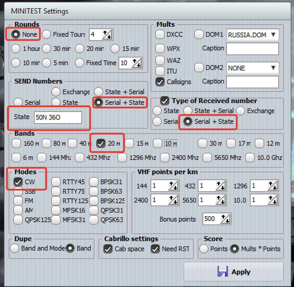Select Points score option
This screenshot has width=294, height=287.
tap(204, 249)
